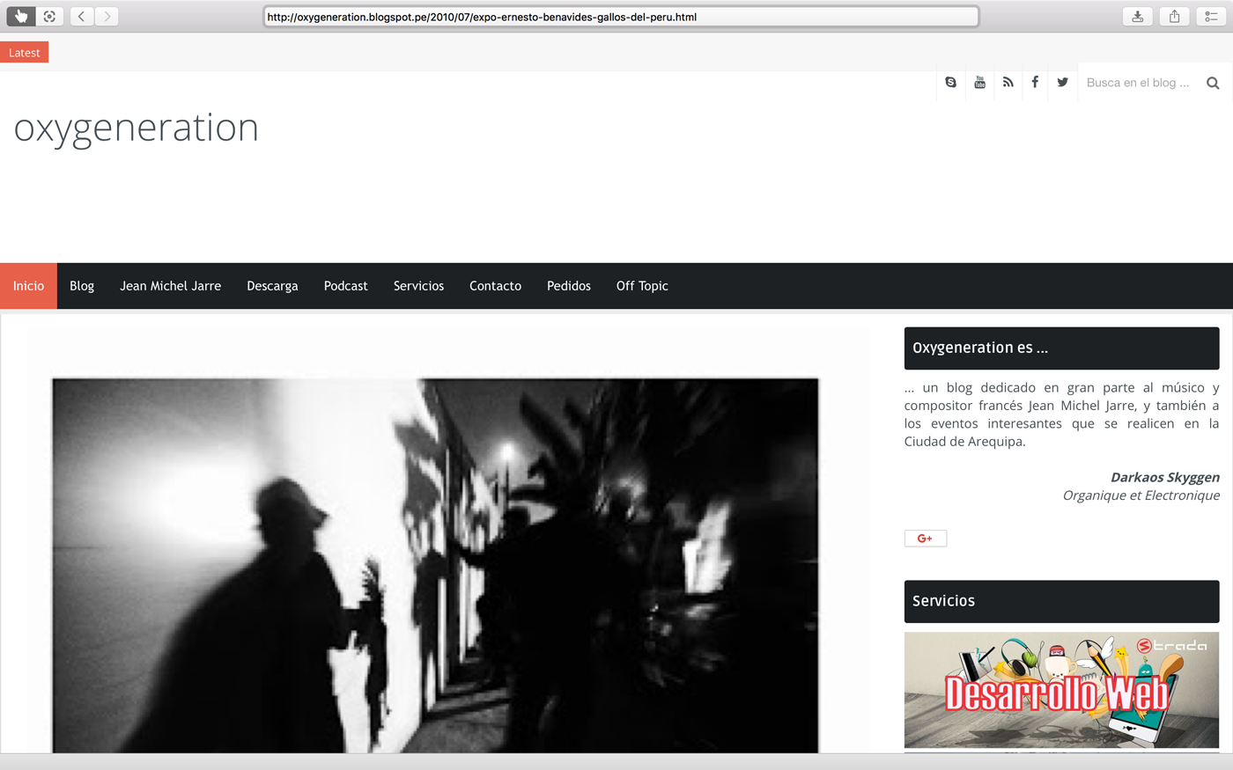The height and width of the screenshot is (770, 1233).
Task: Click the Servicios sidebar widget heading
Action: pyautogui.click(x=1061, y=601)
